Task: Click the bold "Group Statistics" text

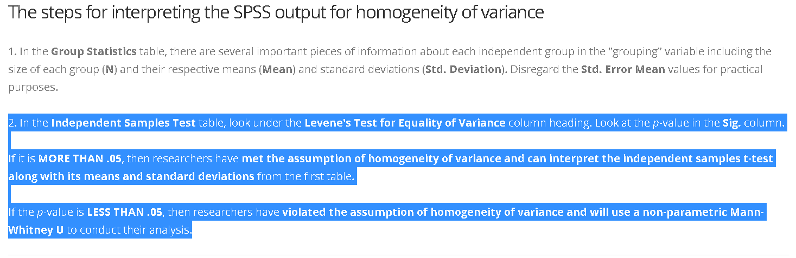Action: (94, 52)
